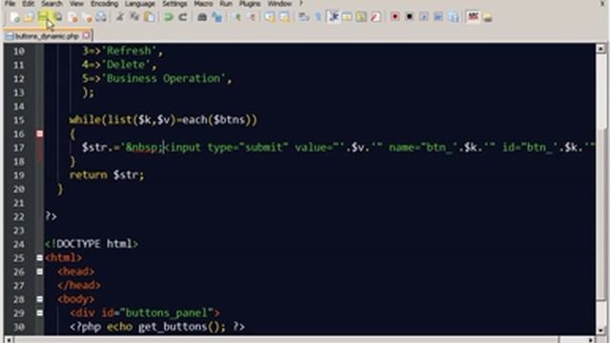Open the Language menu
This screenshot has width=610, height=343.
(140, 4)
